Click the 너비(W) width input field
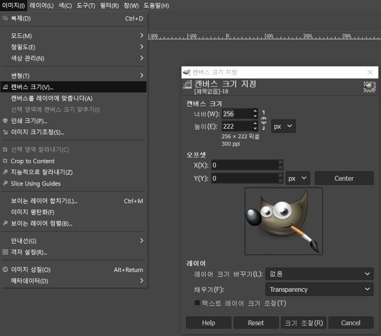 tap(237, 114)
